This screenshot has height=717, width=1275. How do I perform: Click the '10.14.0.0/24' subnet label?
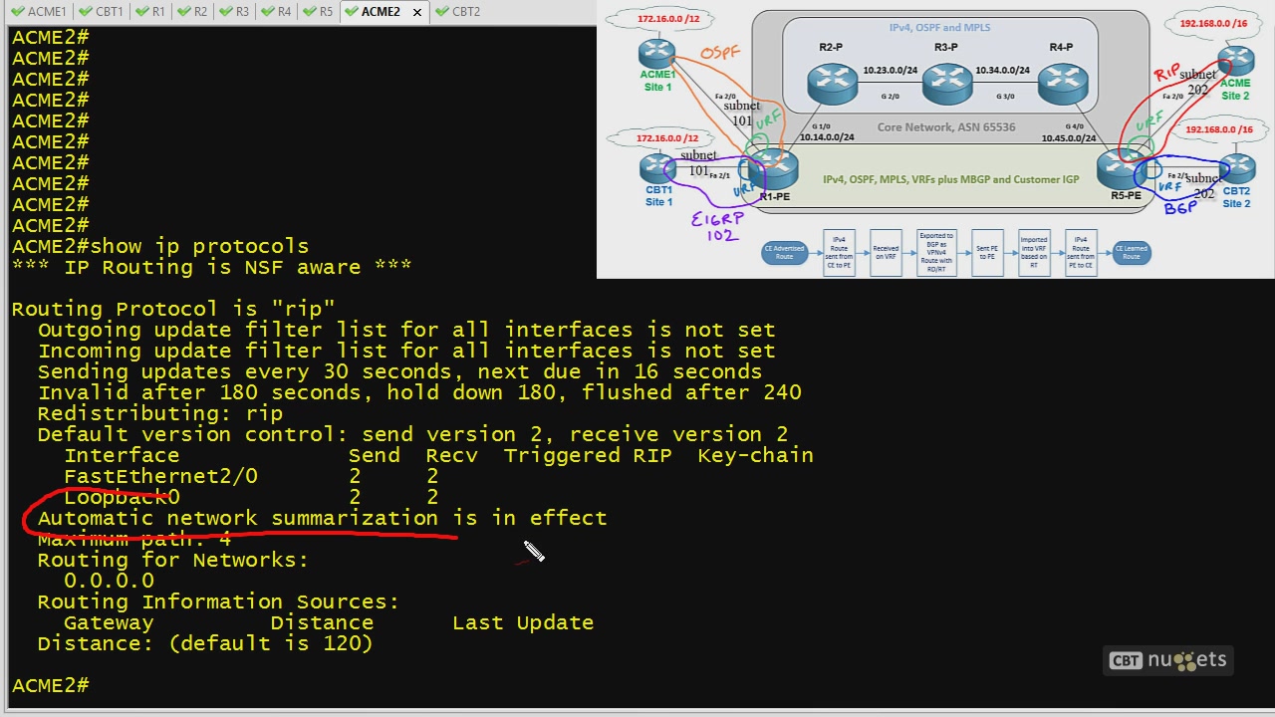pos(826,138)
